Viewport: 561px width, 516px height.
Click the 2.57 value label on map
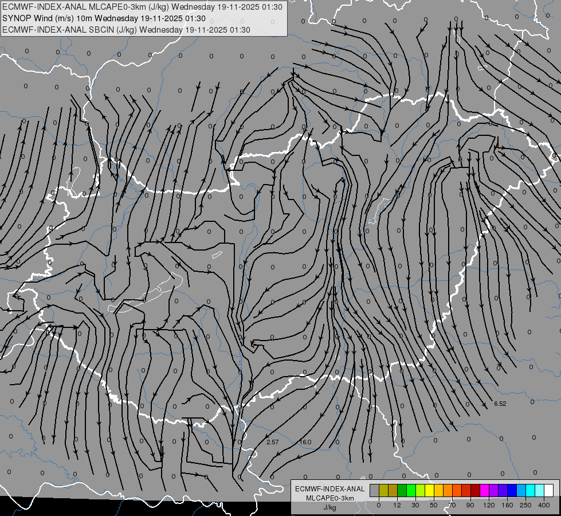(x=272, y=442)
